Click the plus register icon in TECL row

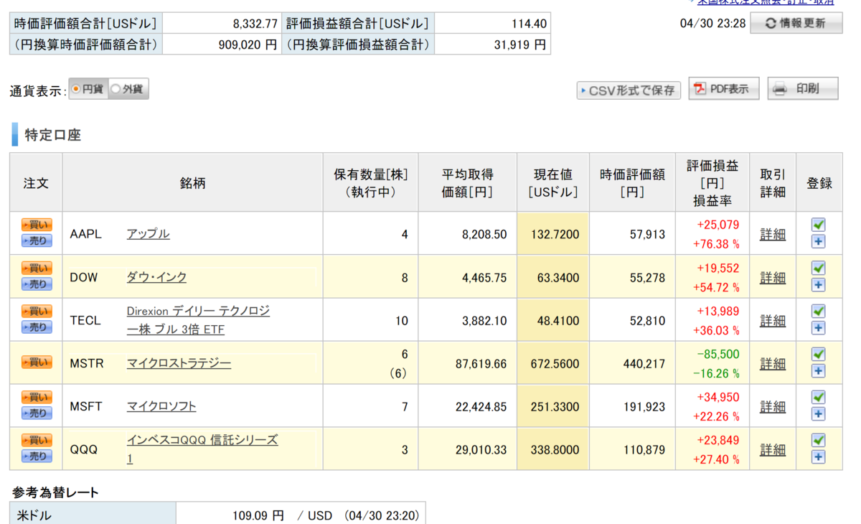pos(819,328)
